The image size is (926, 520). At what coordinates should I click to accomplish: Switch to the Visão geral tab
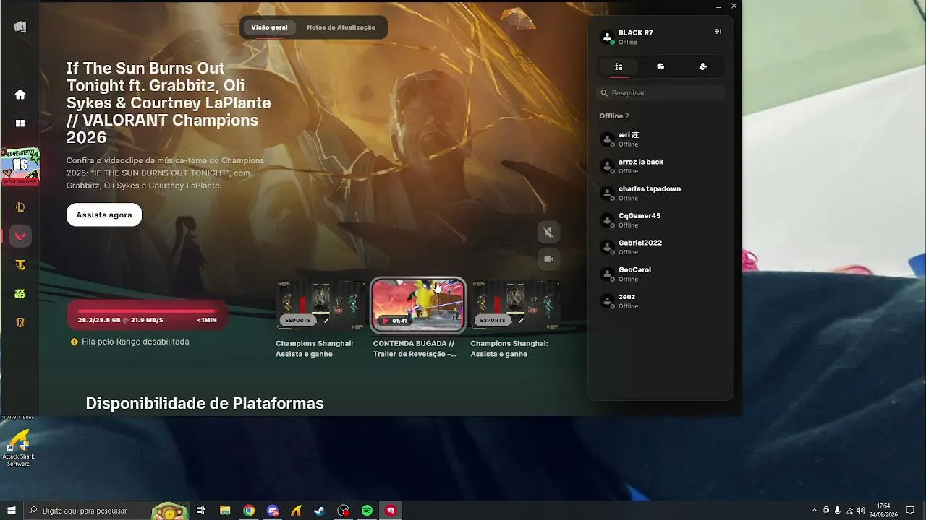269,27
